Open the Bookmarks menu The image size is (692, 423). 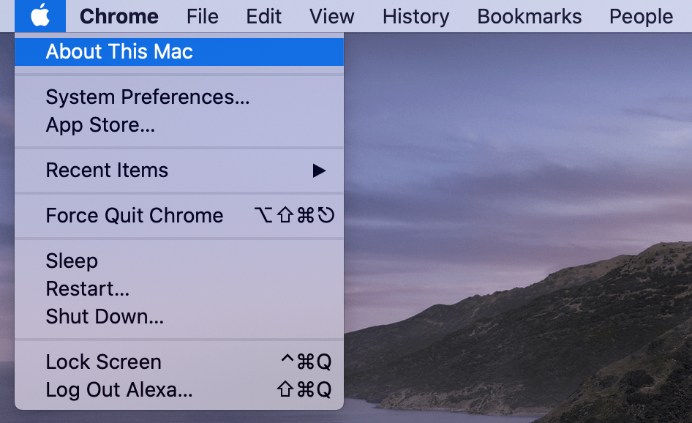[x=528, y=16]
